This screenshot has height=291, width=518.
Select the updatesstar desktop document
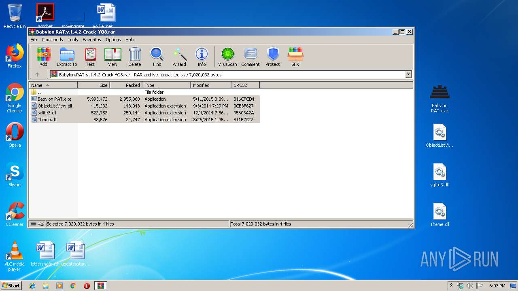point(76,254)
